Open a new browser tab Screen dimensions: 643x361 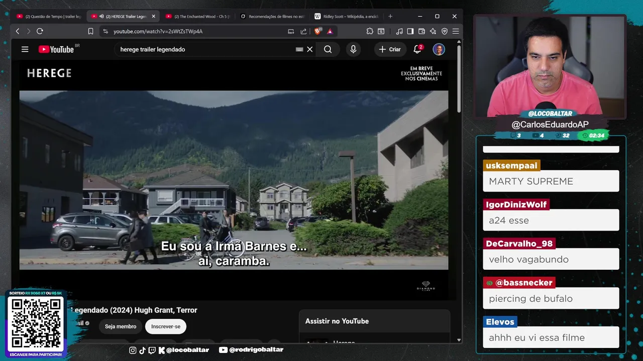point(390,16)
